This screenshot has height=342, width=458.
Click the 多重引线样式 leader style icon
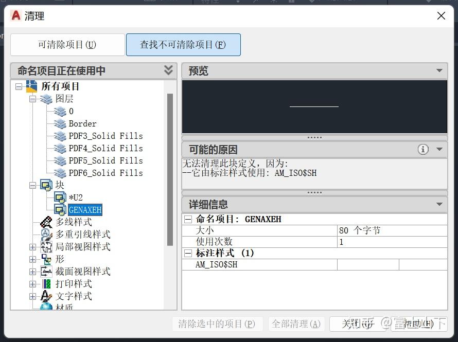(x=46, y=235)
